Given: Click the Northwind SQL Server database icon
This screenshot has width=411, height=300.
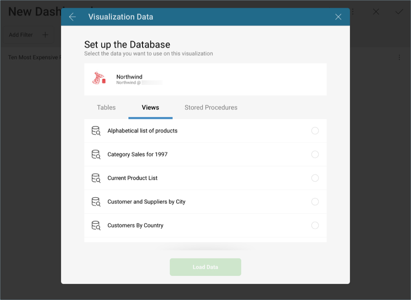Looking at the screenshot, I should coord(99,79).
